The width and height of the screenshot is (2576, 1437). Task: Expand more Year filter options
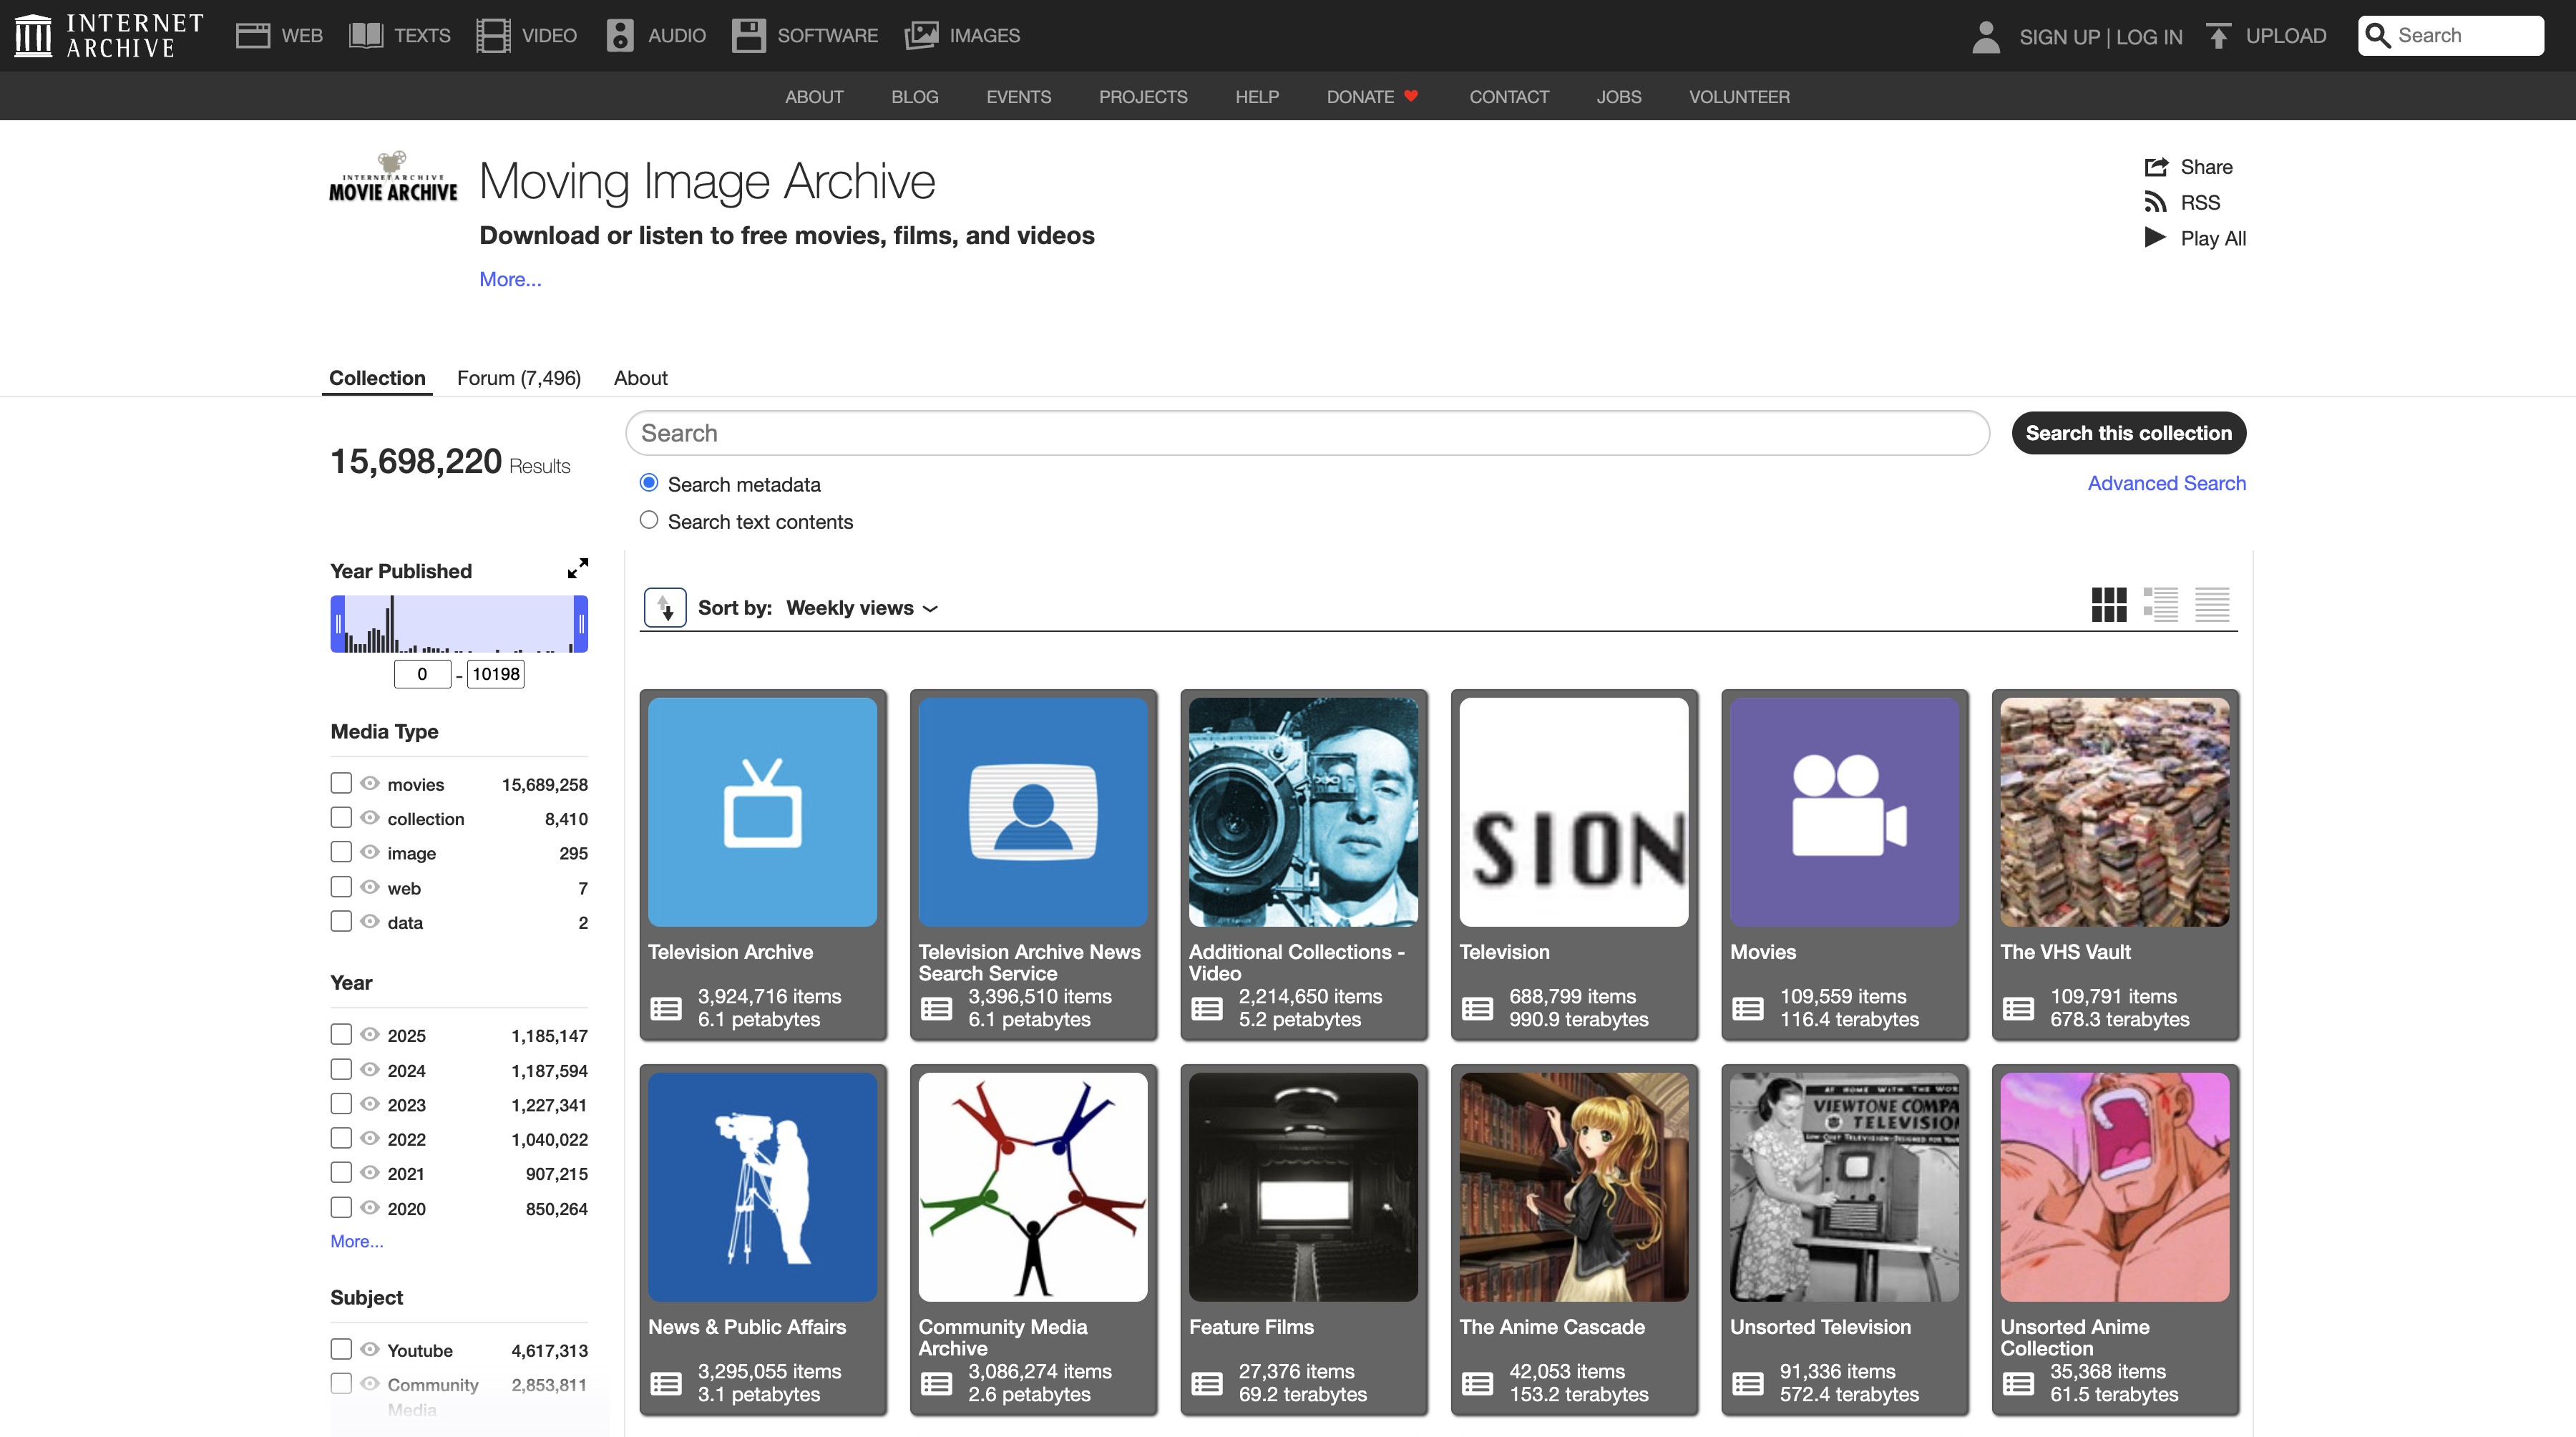[x=357, y=1241]
